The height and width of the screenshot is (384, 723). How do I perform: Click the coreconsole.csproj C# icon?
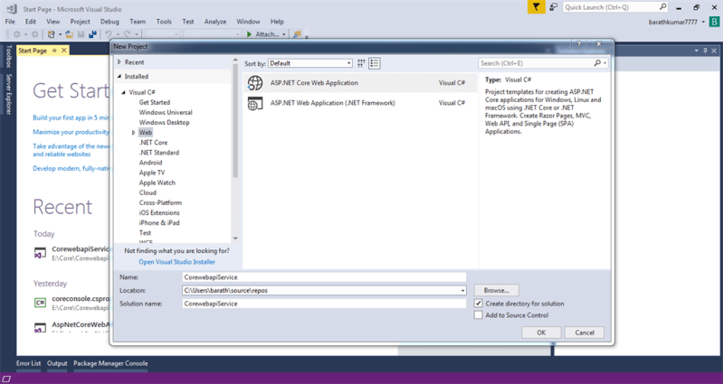40,303
